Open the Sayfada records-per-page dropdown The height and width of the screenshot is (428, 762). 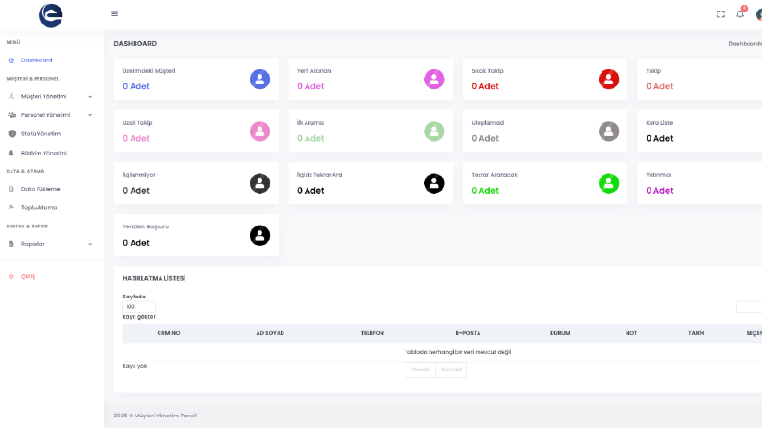point(138,307)
